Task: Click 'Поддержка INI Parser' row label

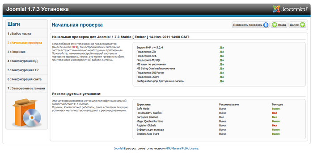Action: coord(150,73)
